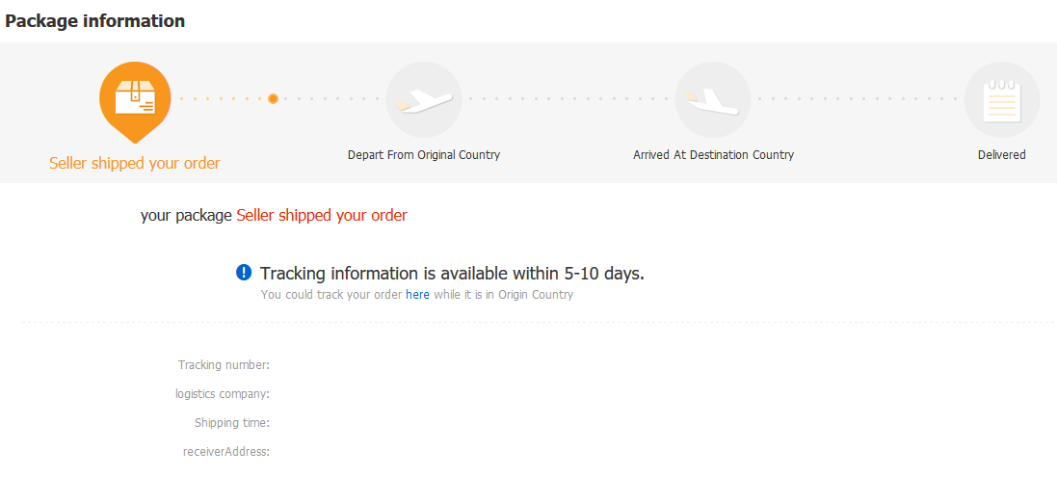The image size is (1057, 477).
Task: Open the 'here' tracking link
Action: click(x=417, y=295)
